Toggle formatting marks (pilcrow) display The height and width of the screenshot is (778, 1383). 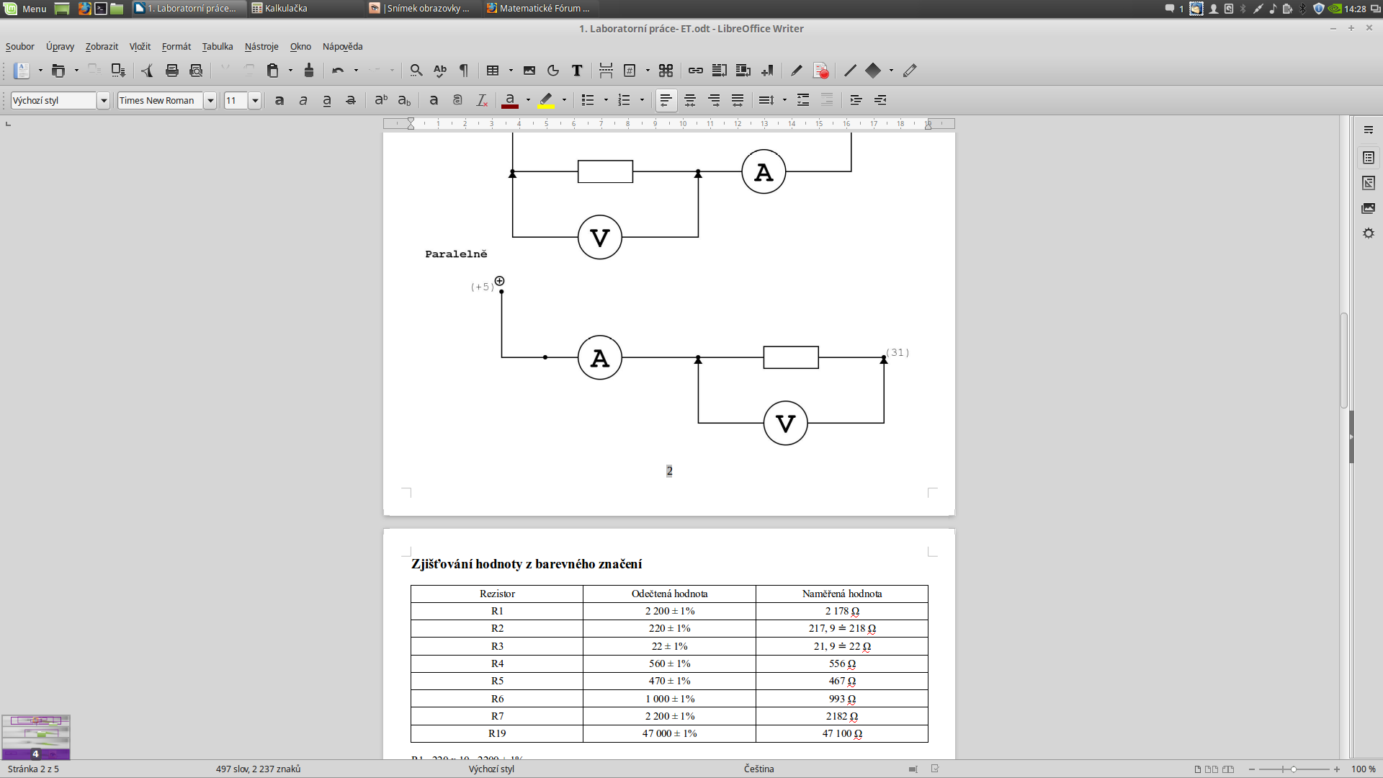[464, 71]
